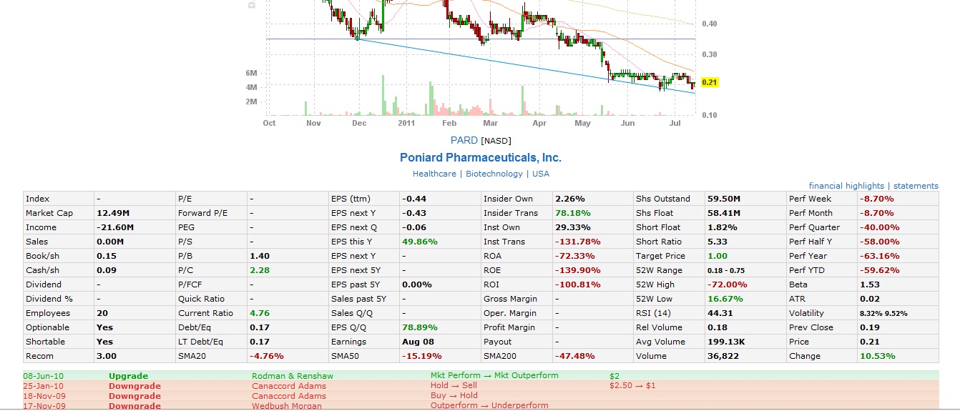Click the Current Ratio value 4.76
Viewport: 960px width, 411px height.
click(258, 313)
